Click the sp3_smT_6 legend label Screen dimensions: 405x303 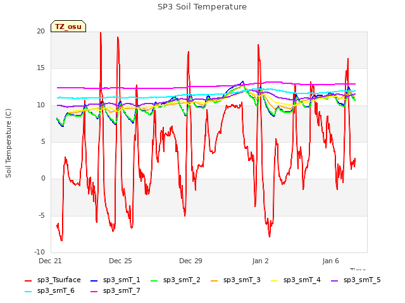pos(56,290)
